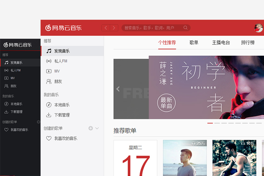Click MV label in light sidebar
This screenshot has width=264, height=176.
[x=57, y=71]
